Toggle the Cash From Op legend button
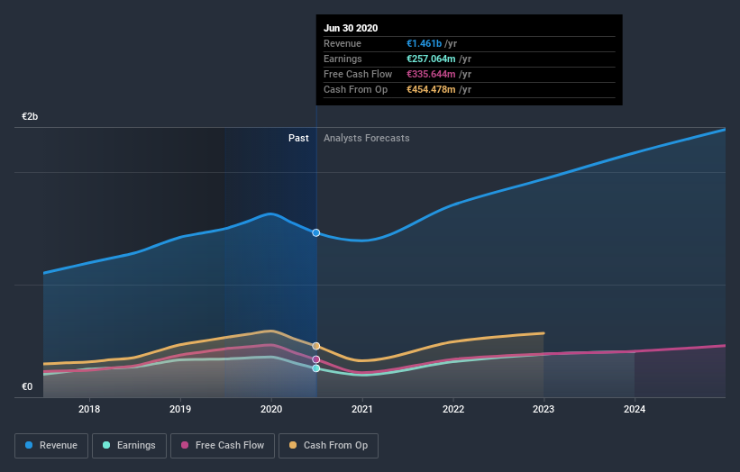 [328, 446]
